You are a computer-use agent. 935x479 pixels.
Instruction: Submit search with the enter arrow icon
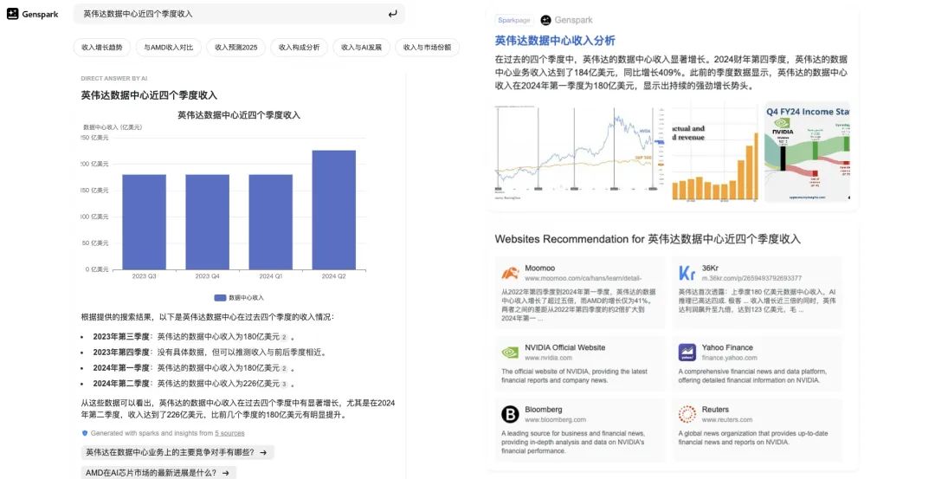click(x=392, y=14)
